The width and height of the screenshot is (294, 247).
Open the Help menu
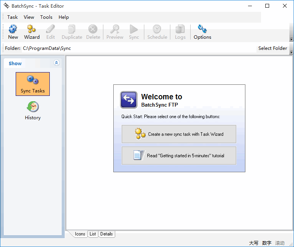click(x=64, y=17)
